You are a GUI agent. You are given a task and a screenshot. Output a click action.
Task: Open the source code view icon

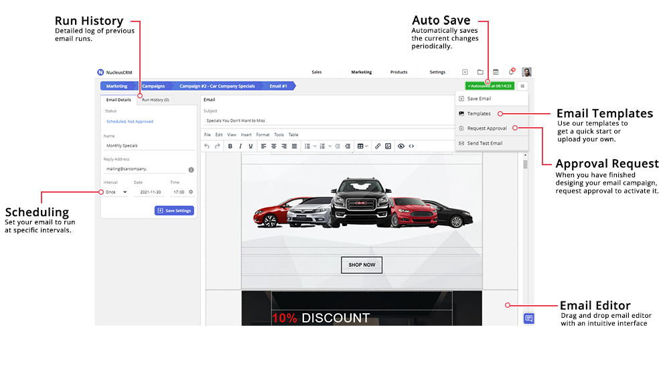411,147
